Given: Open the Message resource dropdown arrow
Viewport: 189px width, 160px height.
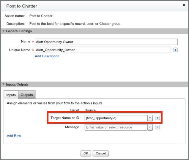Looking at the screenshot, I should tap(150, 127).
